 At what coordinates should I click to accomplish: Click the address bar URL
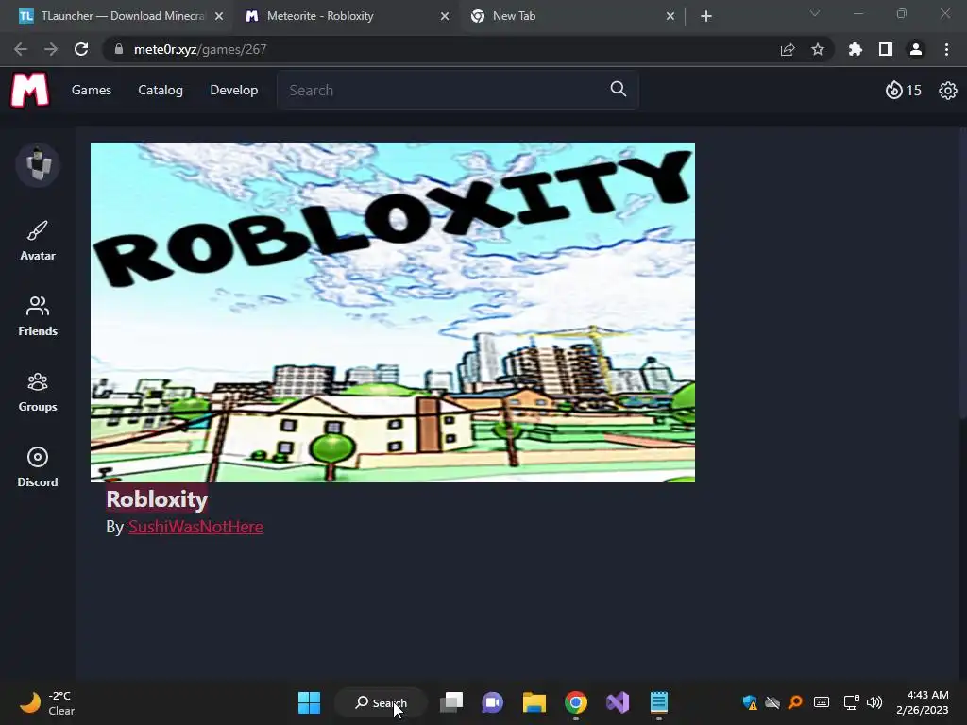200,49
